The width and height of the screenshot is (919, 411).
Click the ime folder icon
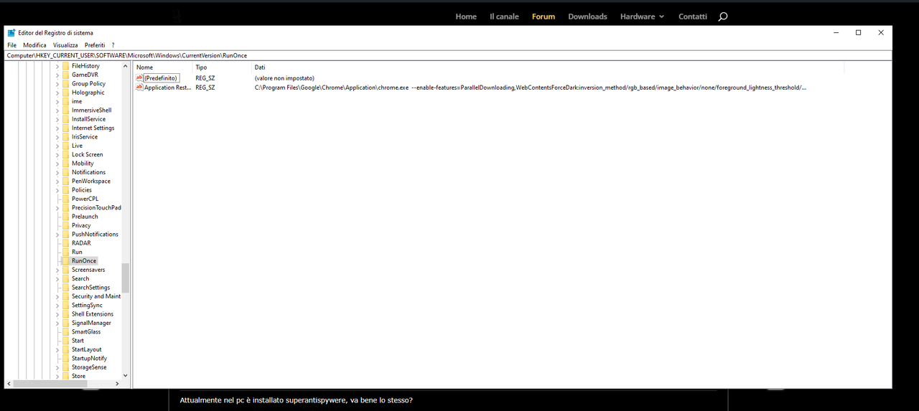click(x=65, y=101)
